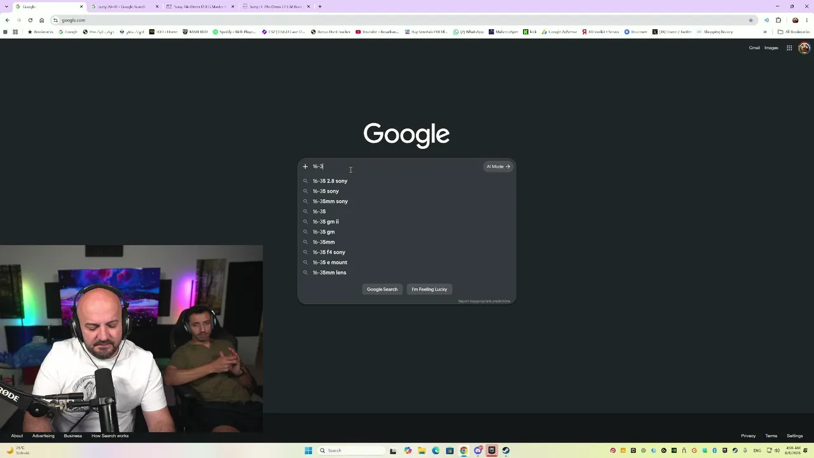Open the Chrome extensions puzzle icon

coord(778,20)
